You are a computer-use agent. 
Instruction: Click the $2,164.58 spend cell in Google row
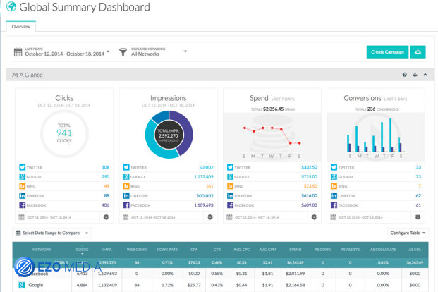296,285
